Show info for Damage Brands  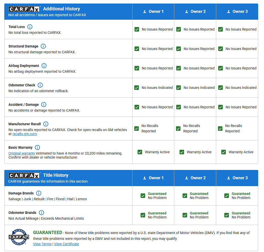[x=39, y=193]
